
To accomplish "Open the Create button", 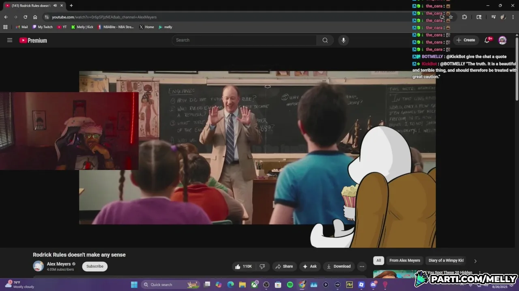I will (465, 40).
